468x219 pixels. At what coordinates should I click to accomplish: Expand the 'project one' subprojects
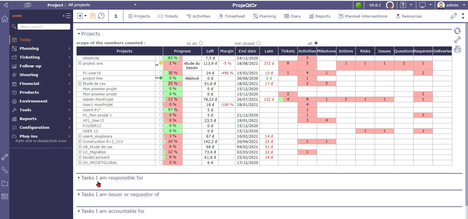pyautogui.click(x=80, y=63)
